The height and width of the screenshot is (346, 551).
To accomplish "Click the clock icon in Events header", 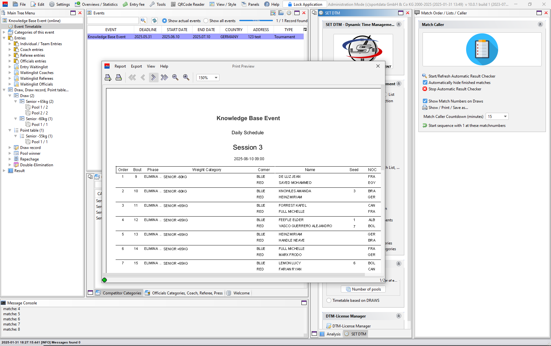I will [x=289, y=13].
